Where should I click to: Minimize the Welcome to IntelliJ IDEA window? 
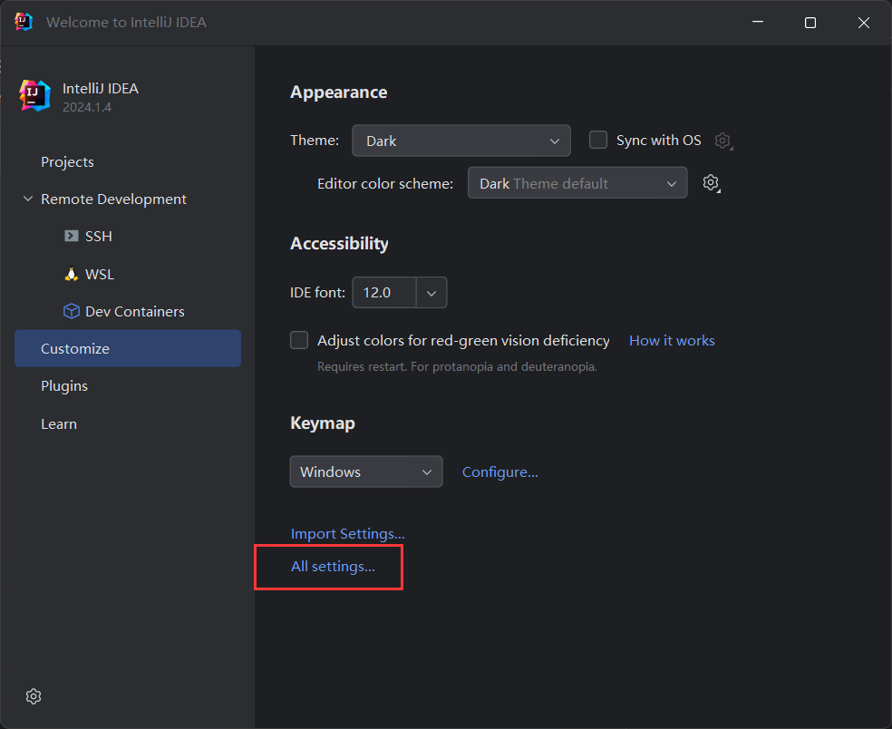758,22
